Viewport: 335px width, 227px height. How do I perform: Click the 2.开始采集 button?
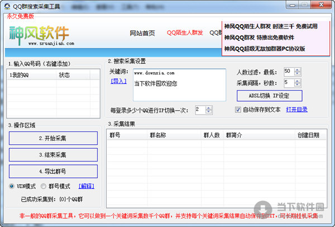(x=53, y=138)
